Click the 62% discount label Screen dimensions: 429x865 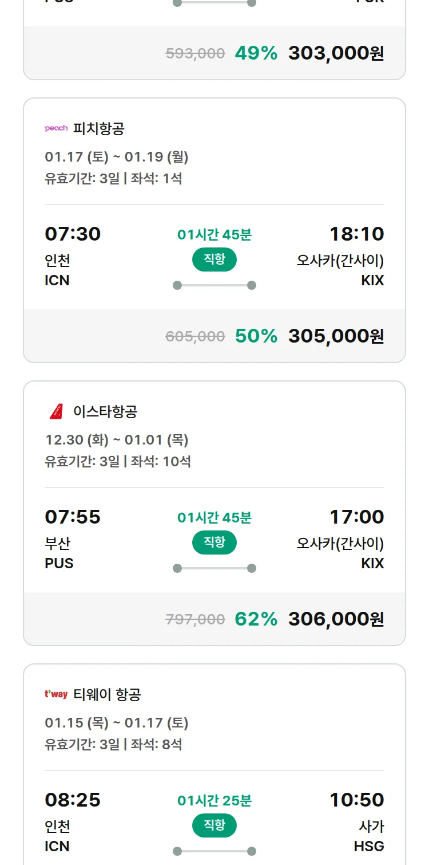[x=256, y=619]
